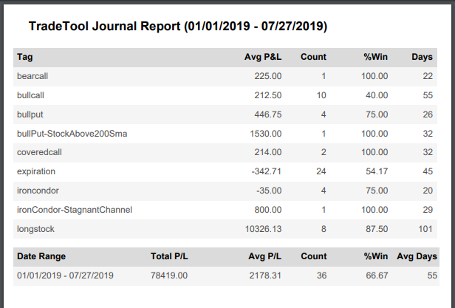
Task: Click the 'Date Range' summary header
Action: (x=41, y=256)
